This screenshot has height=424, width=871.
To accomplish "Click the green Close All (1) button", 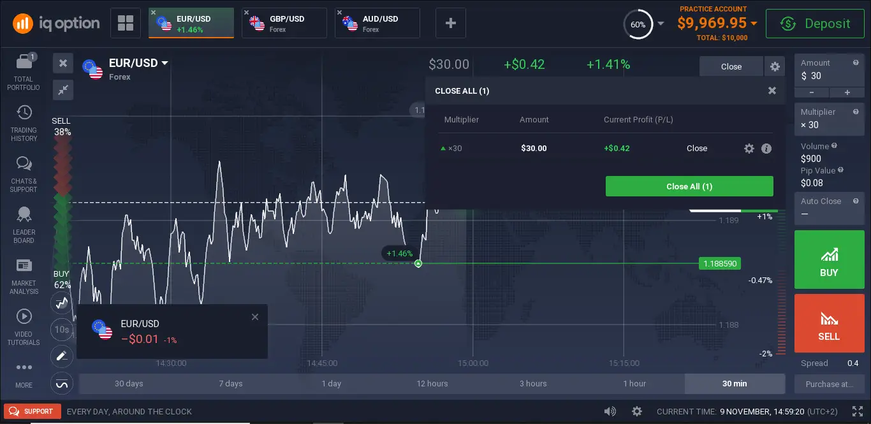I will coord(689,186).
